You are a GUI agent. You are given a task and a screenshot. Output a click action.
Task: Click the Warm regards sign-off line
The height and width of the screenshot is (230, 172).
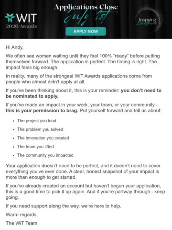(21, 215)
